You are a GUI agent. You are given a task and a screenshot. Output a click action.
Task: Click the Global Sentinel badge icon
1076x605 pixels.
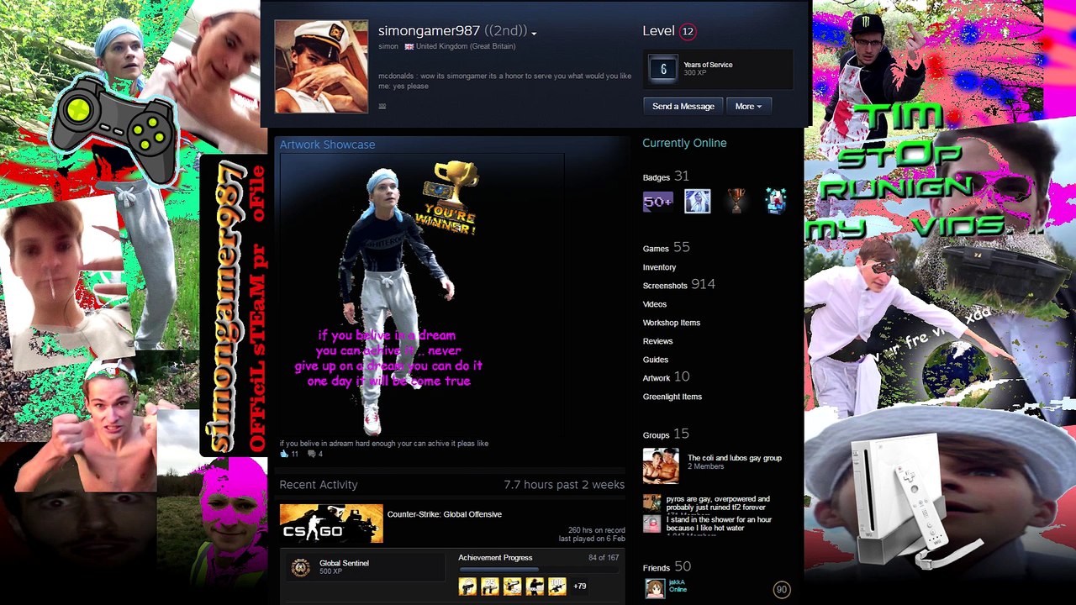(300, 568)
